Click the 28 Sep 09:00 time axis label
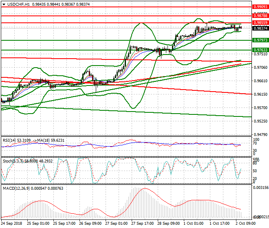This screenshot has height=228, width=269. coord(168,224)
